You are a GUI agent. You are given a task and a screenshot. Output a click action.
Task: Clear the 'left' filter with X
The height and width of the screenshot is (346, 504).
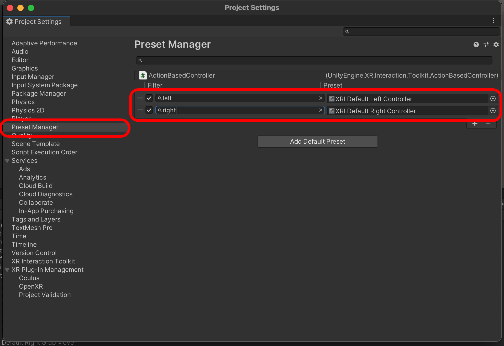[321, 98]
